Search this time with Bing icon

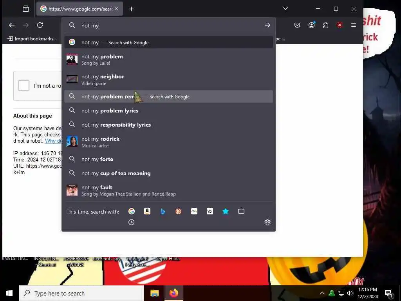163,211
